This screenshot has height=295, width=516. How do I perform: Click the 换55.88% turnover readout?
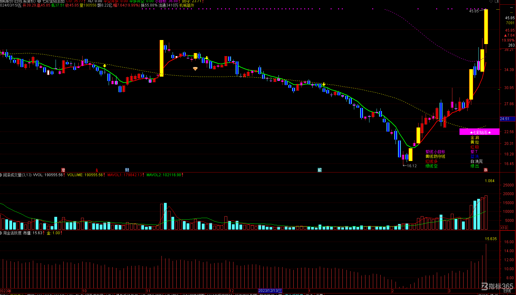pyautogui.click(x=149, y=5)
